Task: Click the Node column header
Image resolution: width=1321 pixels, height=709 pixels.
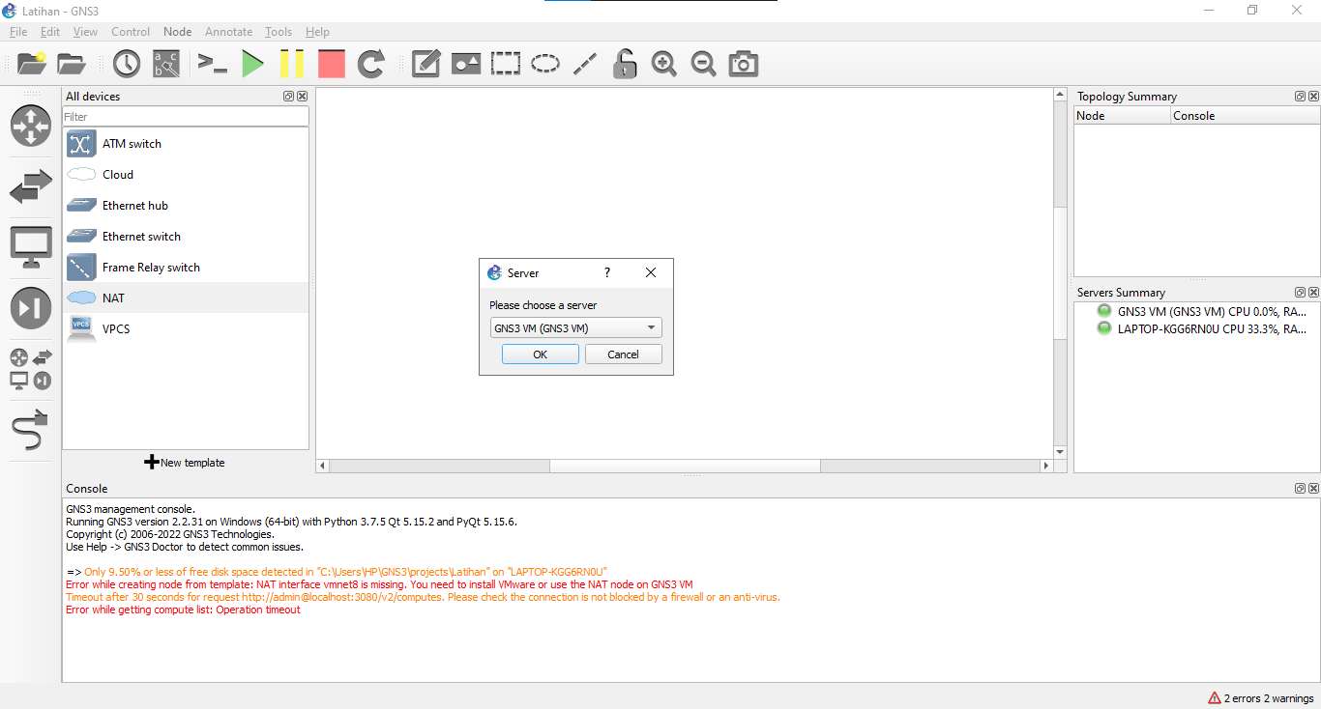Action: point(1122,116)
